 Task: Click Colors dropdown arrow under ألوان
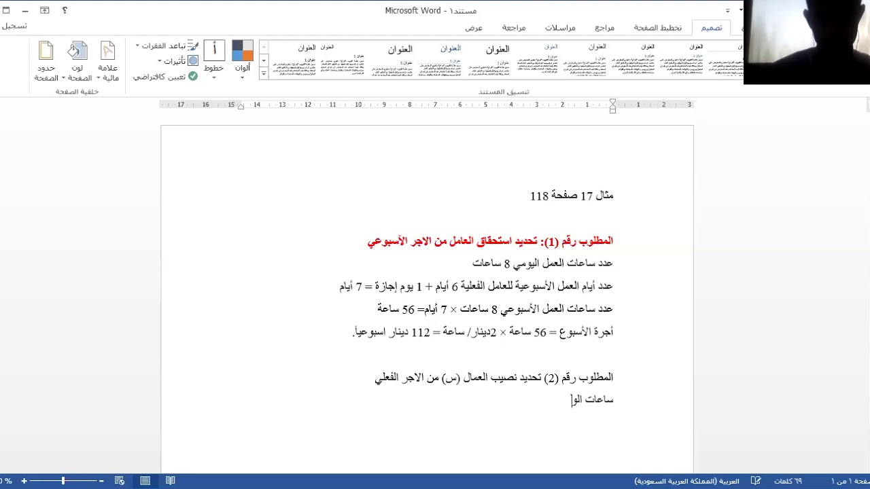click(x=242, y=77)
